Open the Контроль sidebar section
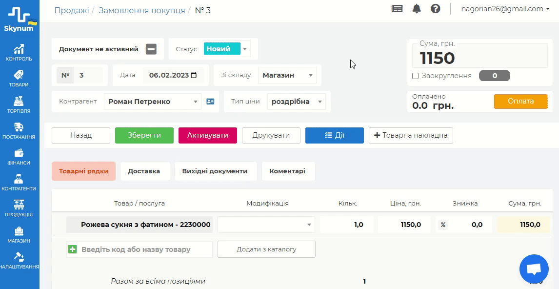The height and width of the screenshot is (289, 559). click(x=19, y=53)
